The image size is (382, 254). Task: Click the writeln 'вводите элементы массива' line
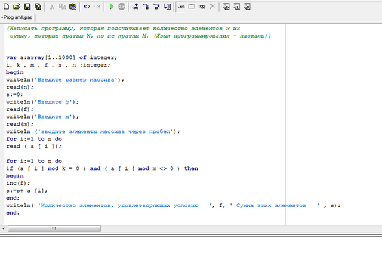[x=93, y=132]
